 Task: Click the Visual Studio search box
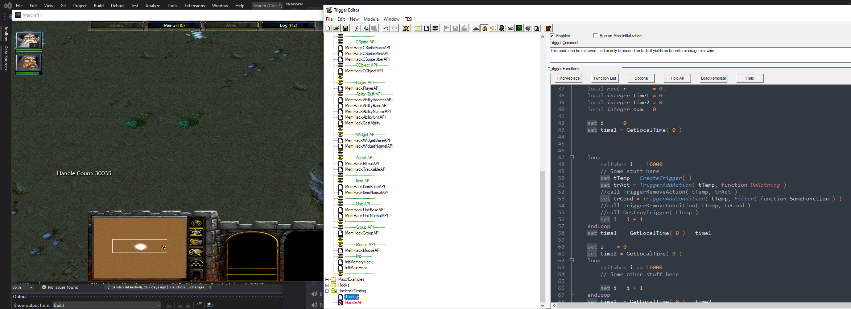268,6
